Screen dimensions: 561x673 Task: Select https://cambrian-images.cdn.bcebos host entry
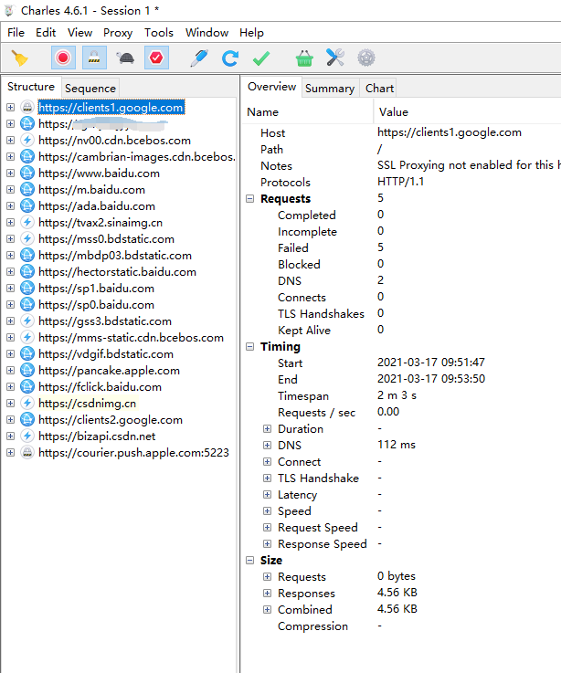pyautogui.click(x=137, y=157)
